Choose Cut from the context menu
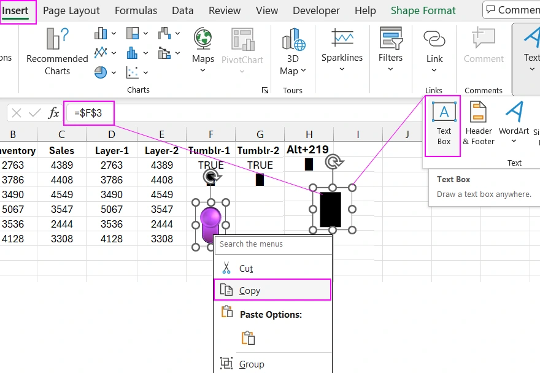 tap(245, 269)
